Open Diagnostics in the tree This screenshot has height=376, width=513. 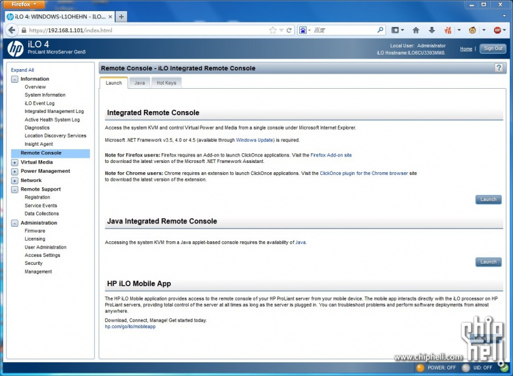coord(37,128)
